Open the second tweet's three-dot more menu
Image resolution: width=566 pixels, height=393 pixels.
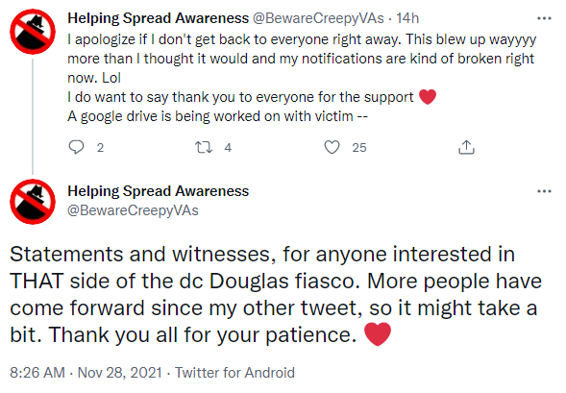point(544,191)
